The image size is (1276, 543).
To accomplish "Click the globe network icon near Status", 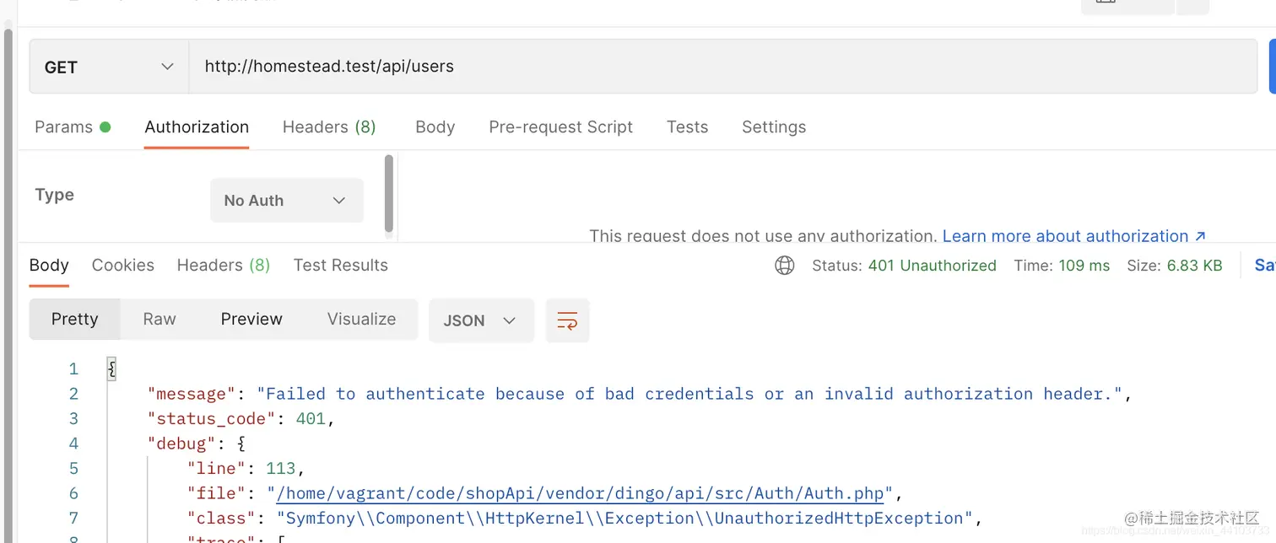I will coord(784,266).
